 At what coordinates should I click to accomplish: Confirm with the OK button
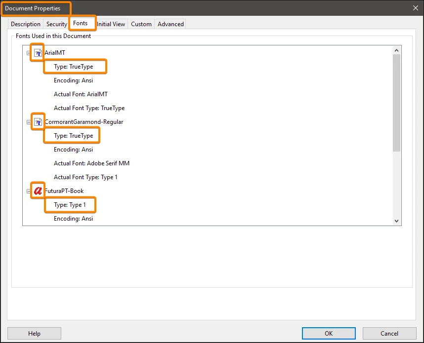pos(329,334)
